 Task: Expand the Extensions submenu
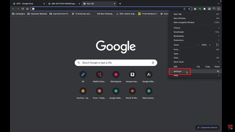(x=195, y=40)
